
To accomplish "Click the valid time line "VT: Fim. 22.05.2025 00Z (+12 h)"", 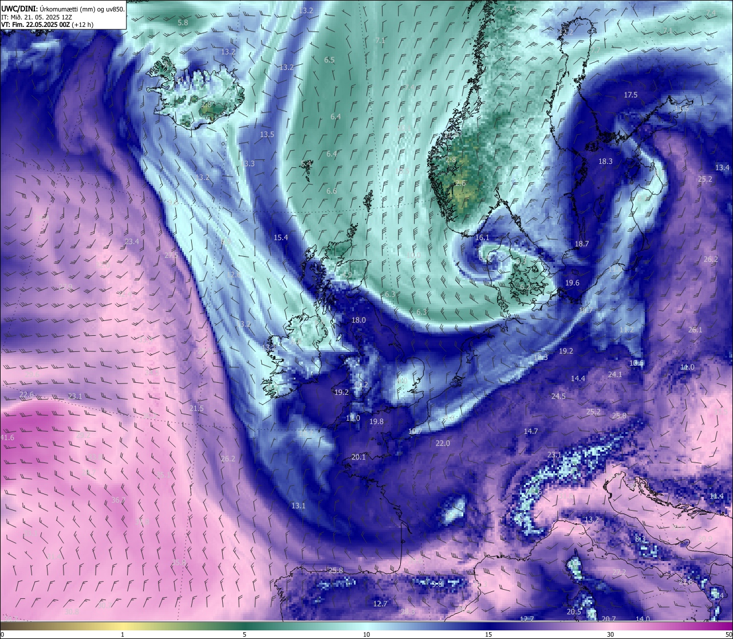I will (x=47, y=25).
